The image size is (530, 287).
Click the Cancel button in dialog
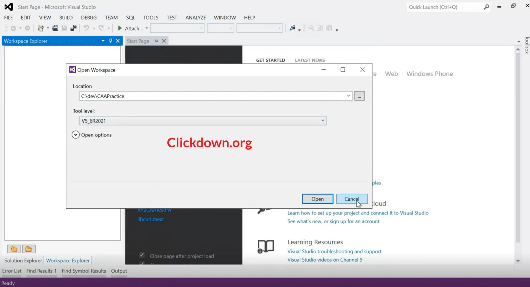coord(352,199)
